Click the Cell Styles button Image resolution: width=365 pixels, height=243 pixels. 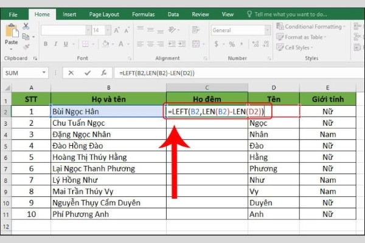point(297,47)
